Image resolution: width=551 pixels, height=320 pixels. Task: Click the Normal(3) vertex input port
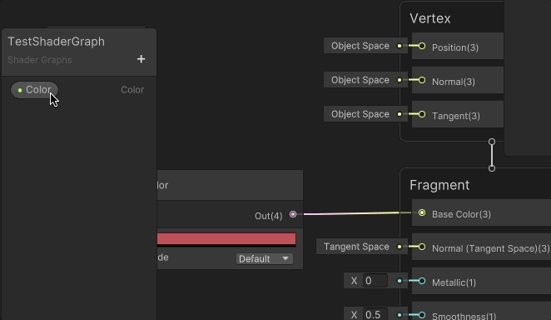pos(422,80)
